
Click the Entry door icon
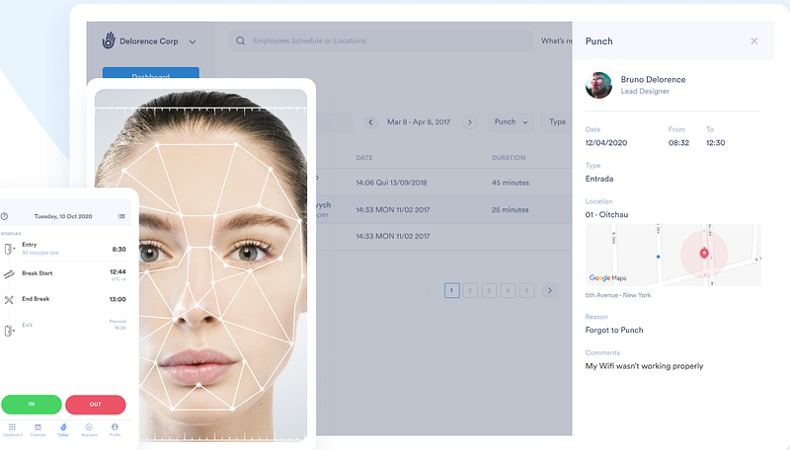coord(9,249)
